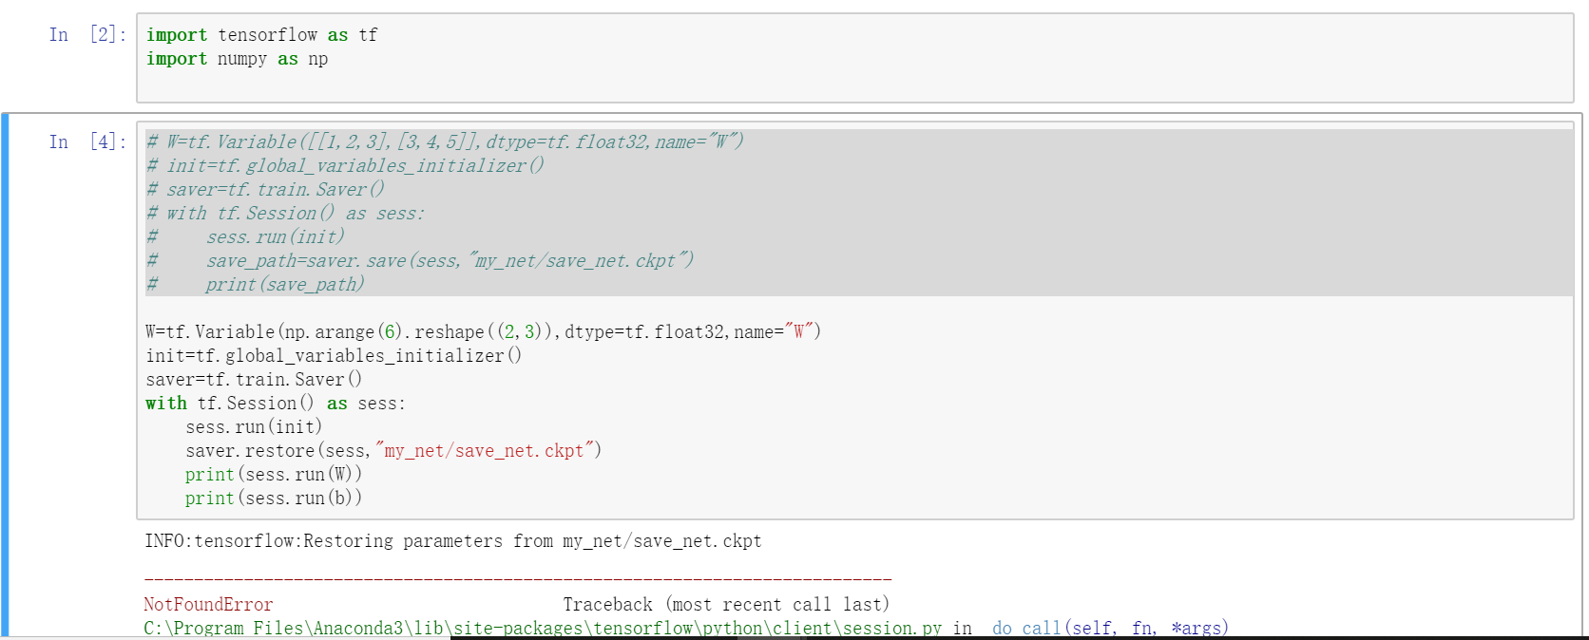1589x640 pixels.
Task: Click the uncommented "with tf.Session() as sess:" line
Action: [276, 404]
